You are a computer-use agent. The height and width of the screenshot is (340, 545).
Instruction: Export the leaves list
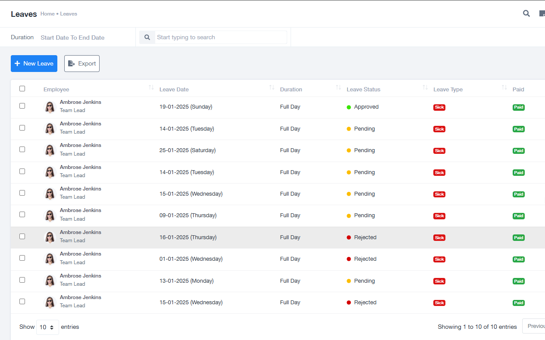pos(82,64)
